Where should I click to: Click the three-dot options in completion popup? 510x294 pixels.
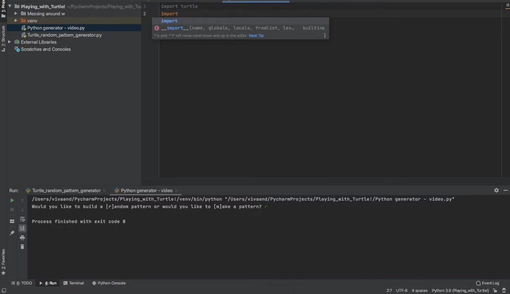click(325, 36)
